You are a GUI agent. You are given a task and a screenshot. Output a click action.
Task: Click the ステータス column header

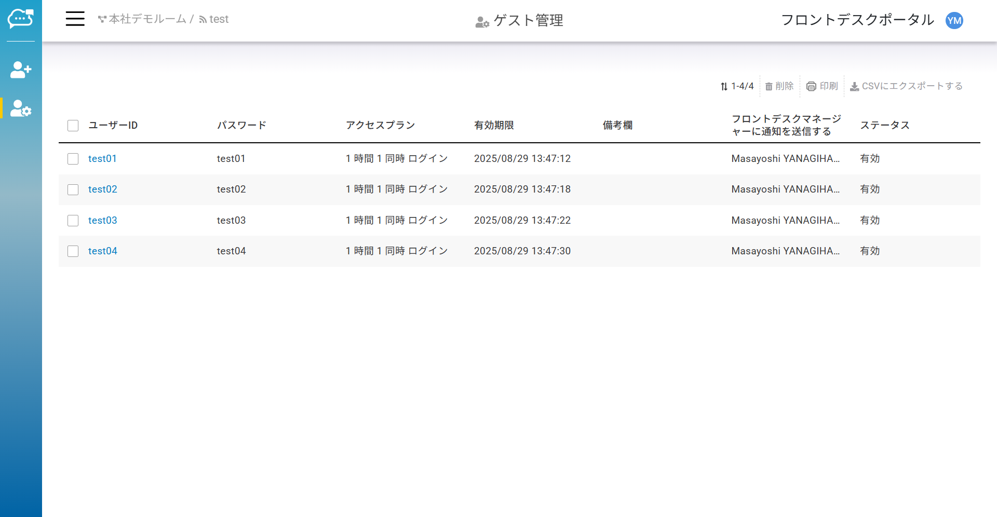pyautogui.click(x=884, y=125)
